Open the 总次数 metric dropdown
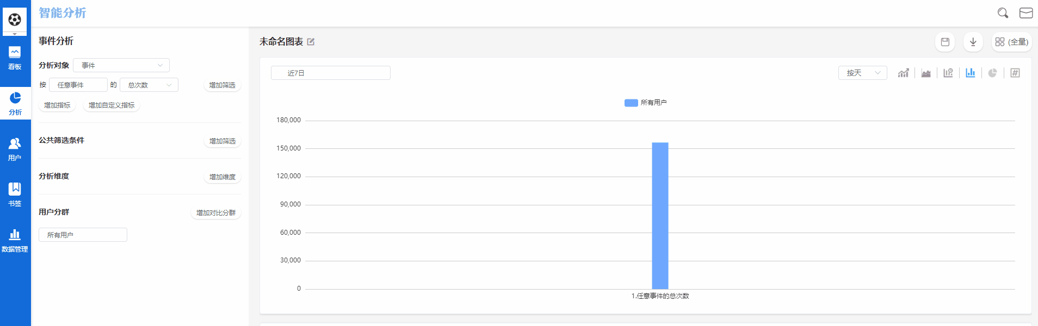This screenshot has height=326, width=1038. 149,85
